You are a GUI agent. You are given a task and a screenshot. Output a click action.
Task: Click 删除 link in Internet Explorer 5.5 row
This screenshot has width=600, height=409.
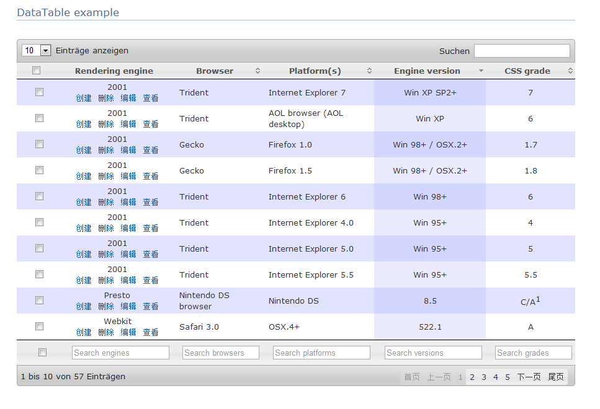point(106,280)
